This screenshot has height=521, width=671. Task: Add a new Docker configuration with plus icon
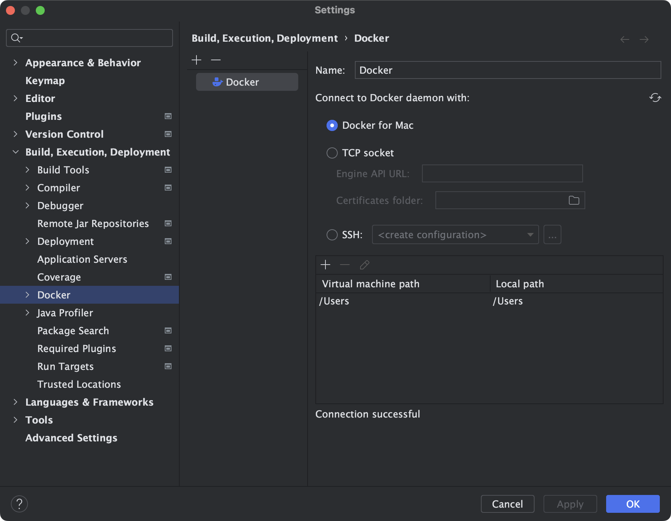pyautogui.click(x=196, y=60)
